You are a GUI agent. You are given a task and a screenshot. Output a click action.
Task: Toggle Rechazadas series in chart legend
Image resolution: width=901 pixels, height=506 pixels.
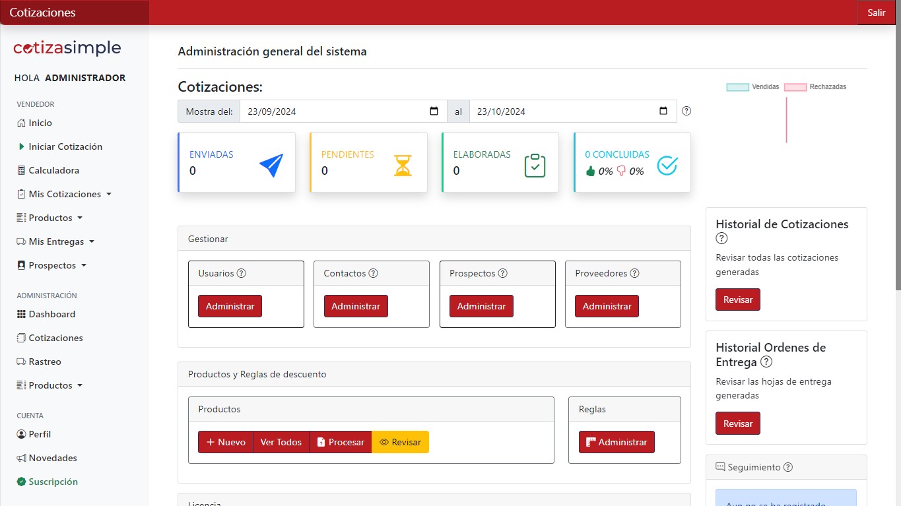(815, 87)
